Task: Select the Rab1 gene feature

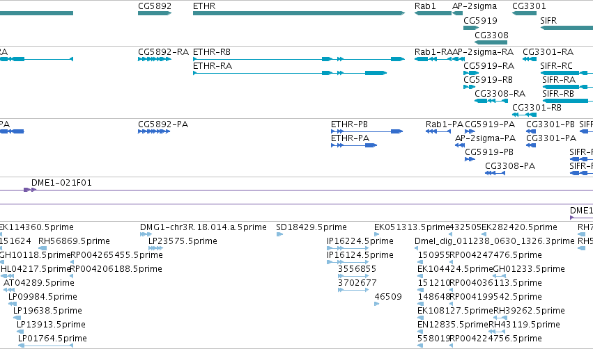Action: pos(433,13)
